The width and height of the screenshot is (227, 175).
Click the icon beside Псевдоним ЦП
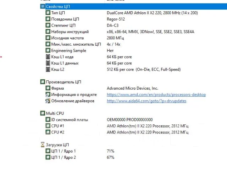[x=48, y=19]
